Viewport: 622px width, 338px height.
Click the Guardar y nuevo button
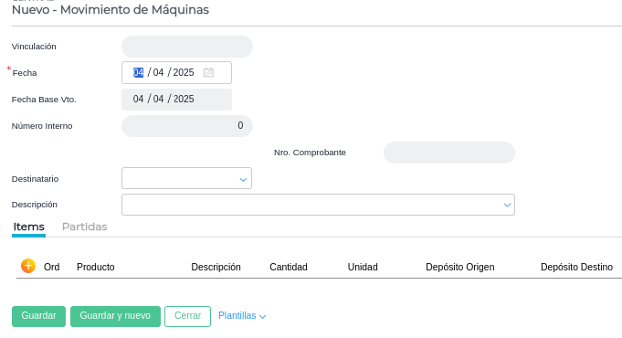[x=115, y=316]
